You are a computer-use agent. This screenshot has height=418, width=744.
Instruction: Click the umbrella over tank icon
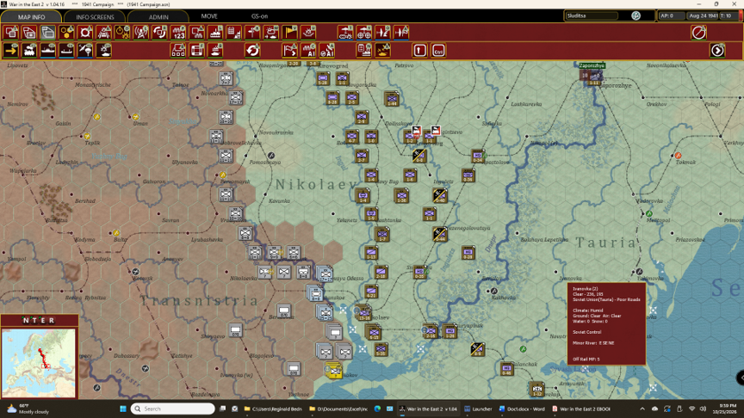[x=345, y=33]
